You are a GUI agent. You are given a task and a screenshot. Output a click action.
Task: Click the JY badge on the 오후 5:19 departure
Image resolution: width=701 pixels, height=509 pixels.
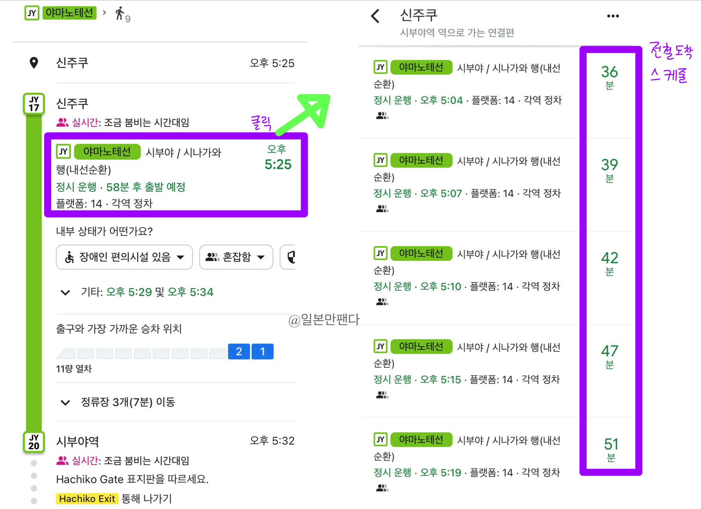380,439
